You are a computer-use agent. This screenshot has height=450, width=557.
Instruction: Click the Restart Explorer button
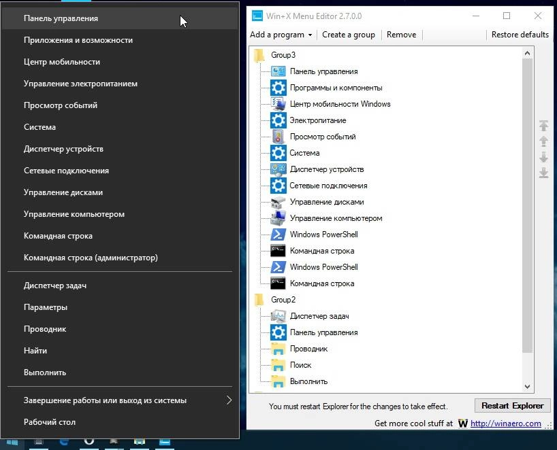[513, 406]
